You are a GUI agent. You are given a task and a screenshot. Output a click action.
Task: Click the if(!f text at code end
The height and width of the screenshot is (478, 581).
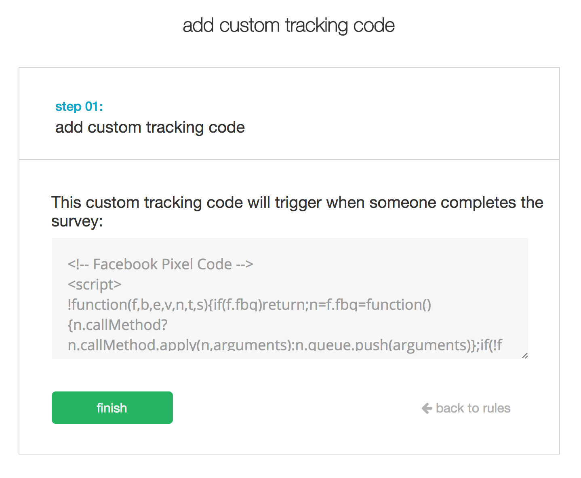click(x=491, y=345)
